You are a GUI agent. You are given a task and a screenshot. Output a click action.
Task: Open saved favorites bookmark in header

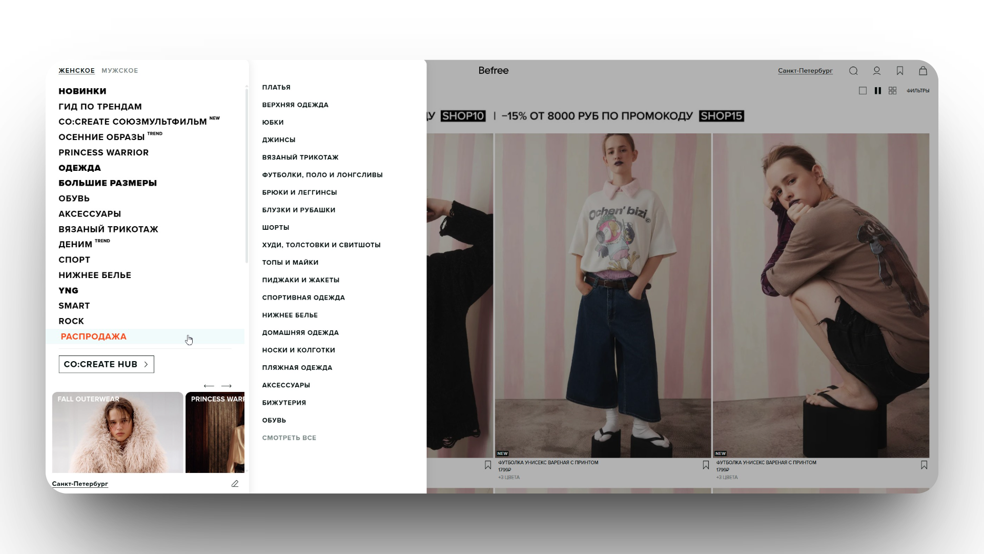tap(900, 71)
